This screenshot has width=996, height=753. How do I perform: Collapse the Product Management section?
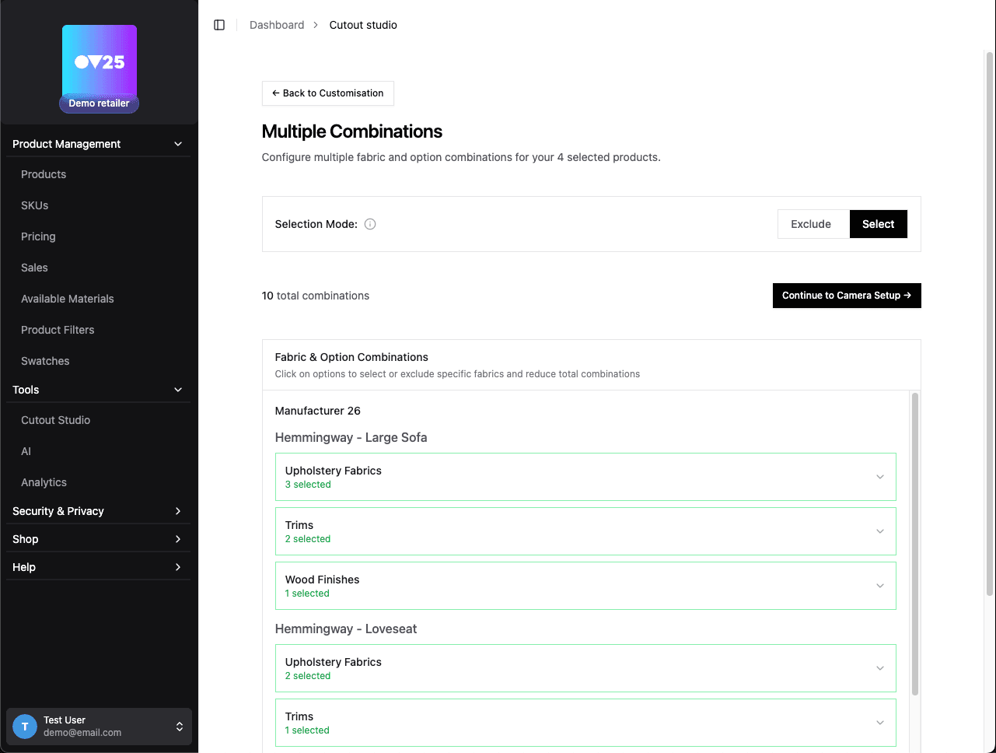pos(178,144)
